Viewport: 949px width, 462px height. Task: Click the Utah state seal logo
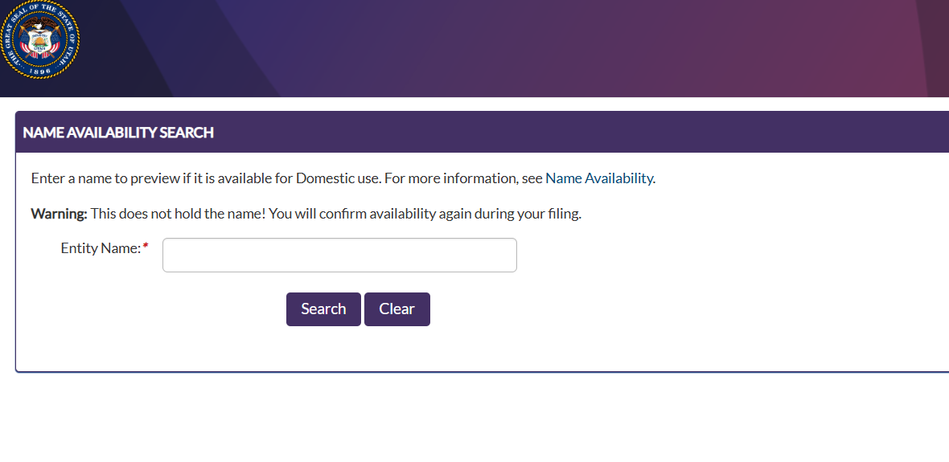(x=39, y=39)
